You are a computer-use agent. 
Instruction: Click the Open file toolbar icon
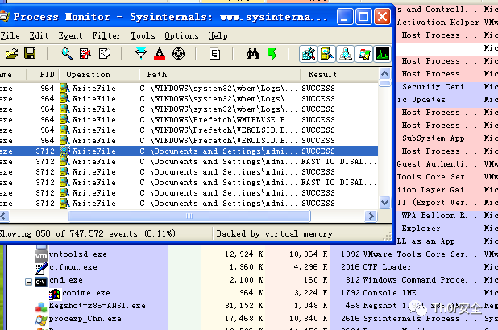(12, 54)
